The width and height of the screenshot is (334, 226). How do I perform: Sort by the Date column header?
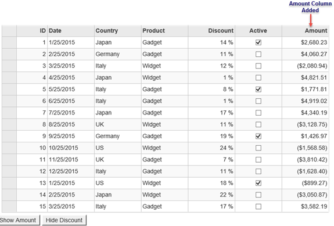(71, 31)
